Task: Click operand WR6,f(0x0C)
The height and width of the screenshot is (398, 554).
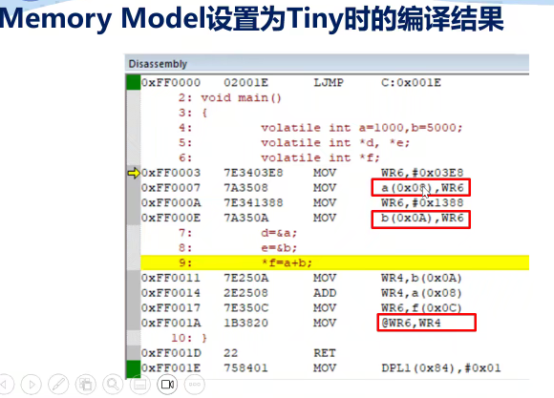Action: [421, 308]
